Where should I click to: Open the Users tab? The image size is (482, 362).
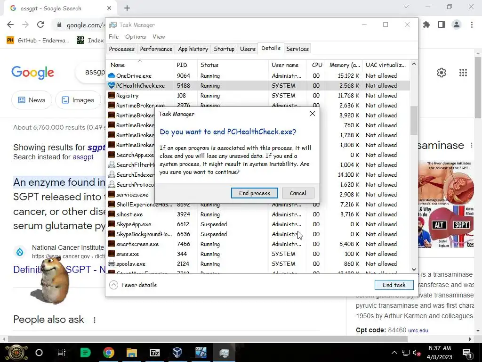[248, 49]
